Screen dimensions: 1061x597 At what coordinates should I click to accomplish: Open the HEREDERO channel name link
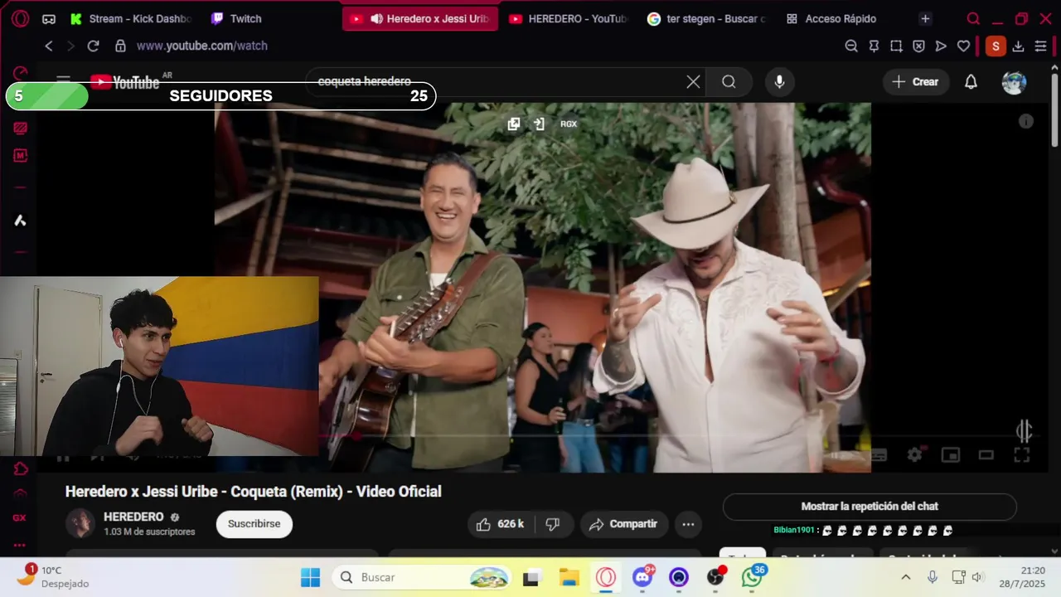click(x=133, y=517)
